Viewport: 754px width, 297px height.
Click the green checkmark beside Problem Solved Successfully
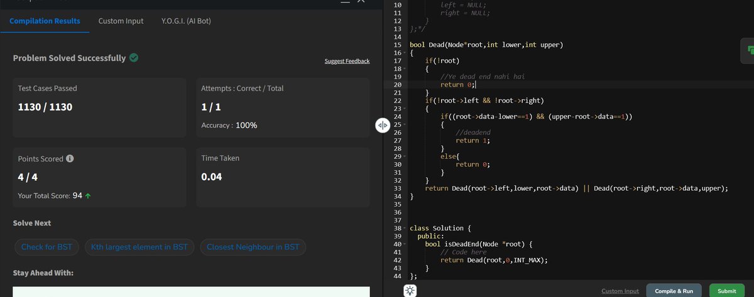pos(134,58)
